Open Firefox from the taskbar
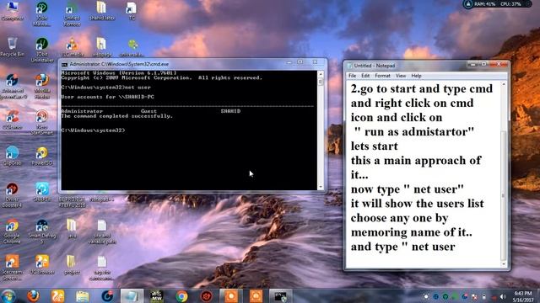 coord(33,295)
